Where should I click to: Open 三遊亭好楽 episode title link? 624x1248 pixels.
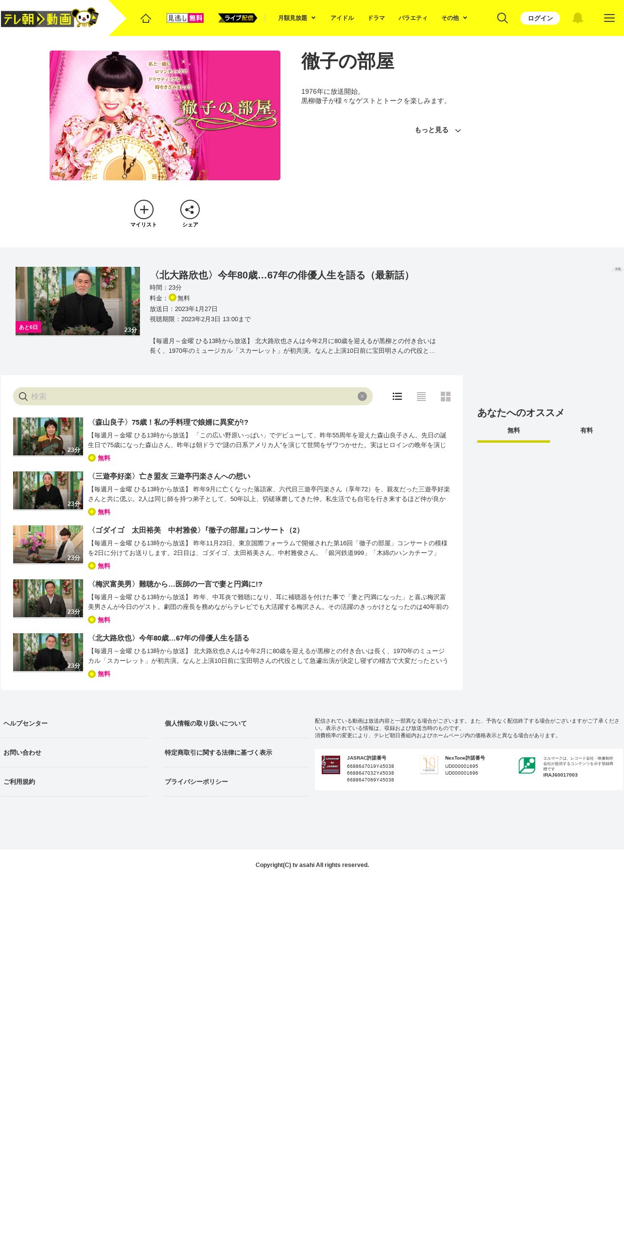coord(169,476)
